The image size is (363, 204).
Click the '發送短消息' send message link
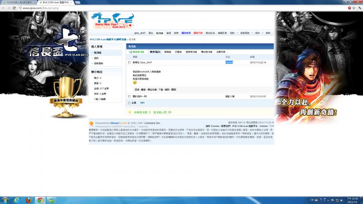click(x=138, y=52)
